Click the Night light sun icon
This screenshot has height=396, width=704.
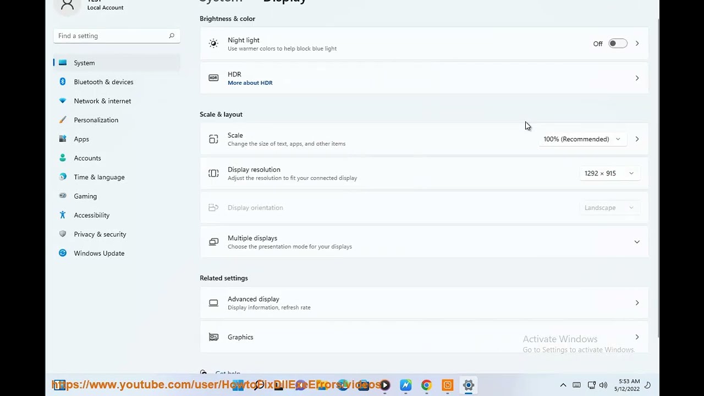(213, 43)
